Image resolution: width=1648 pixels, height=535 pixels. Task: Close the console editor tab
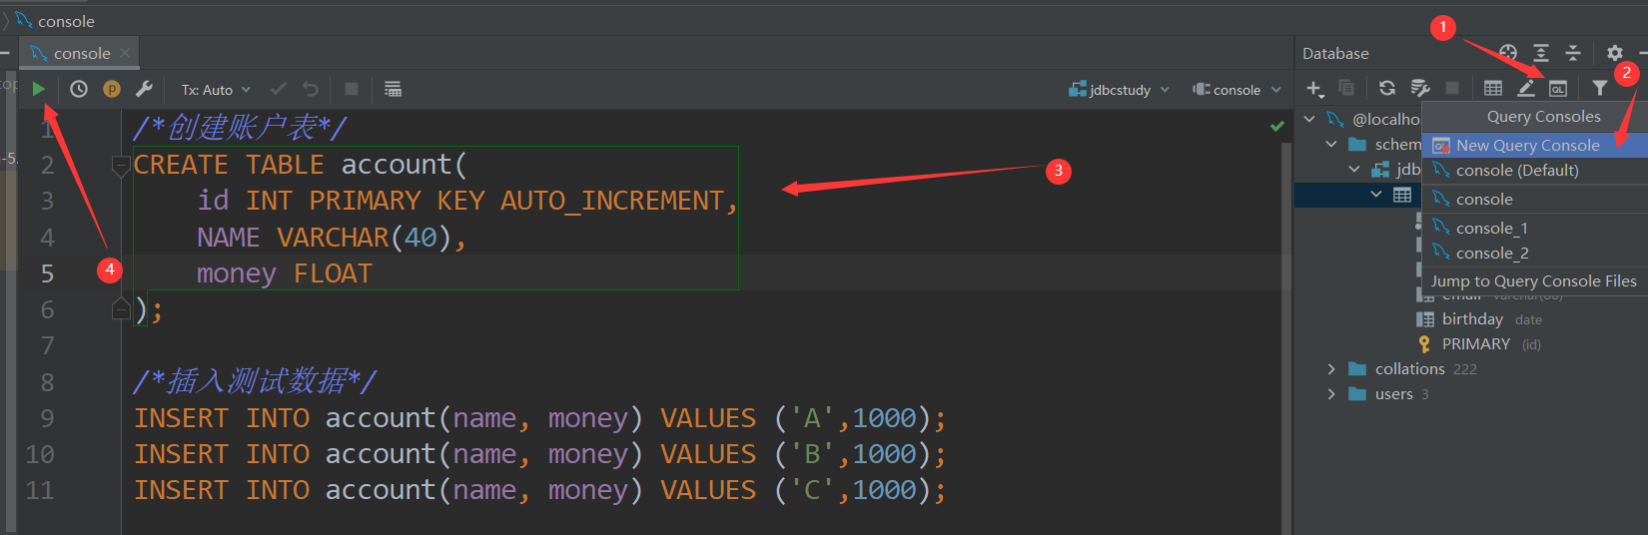(x=125, y=53)
